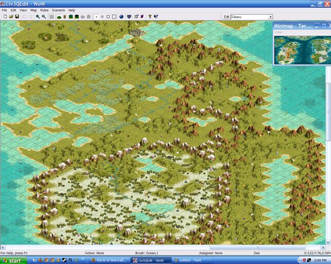Click the horizontal scrollbar left arrow
Screen dimensions: 331x264
(x=2, y=247)
